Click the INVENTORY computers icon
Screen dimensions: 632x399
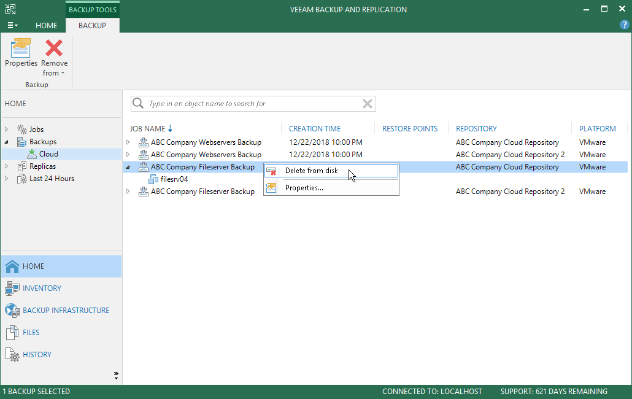pos(12,289)
